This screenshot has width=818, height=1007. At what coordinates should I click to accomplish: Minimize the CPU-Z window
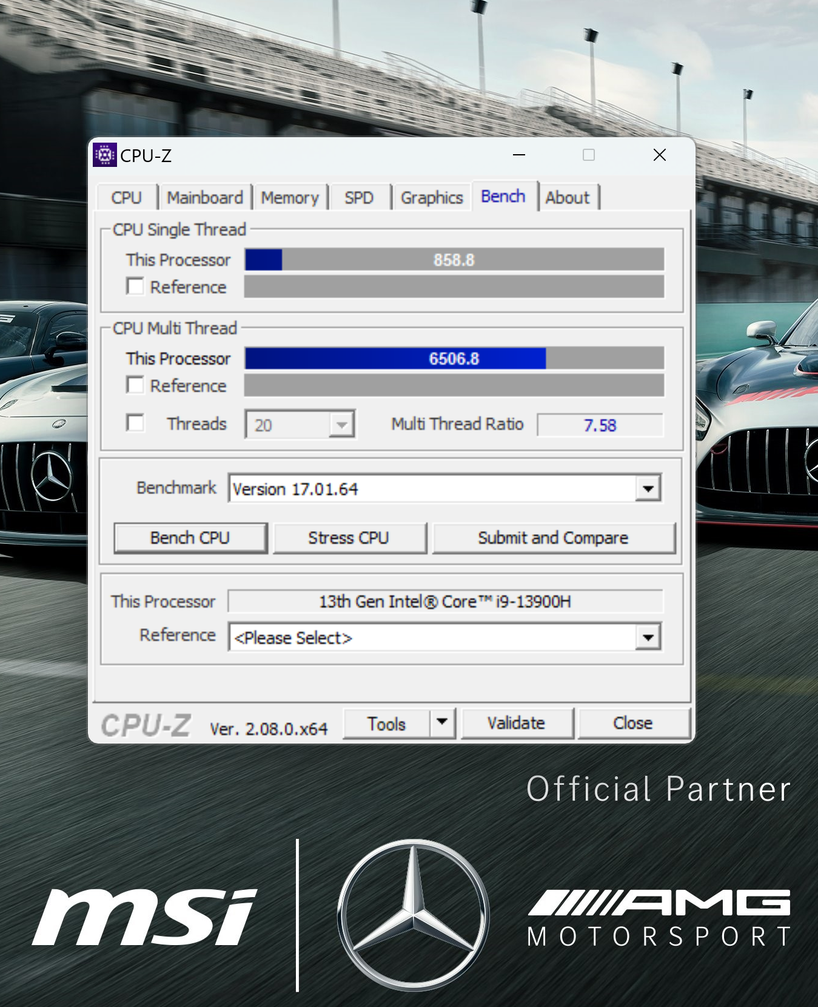coord(519,155)
